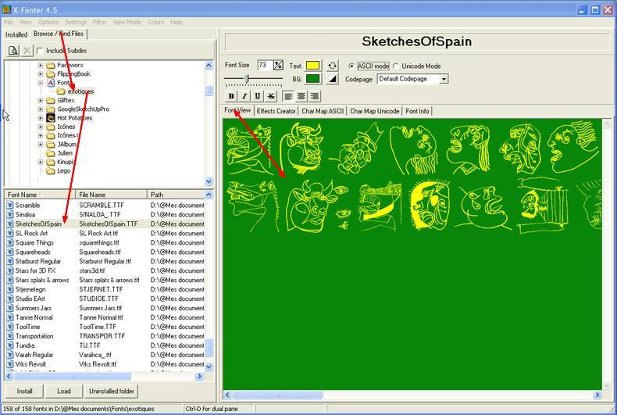
Task: Open the View Mode menu
Action: (127, 23)
